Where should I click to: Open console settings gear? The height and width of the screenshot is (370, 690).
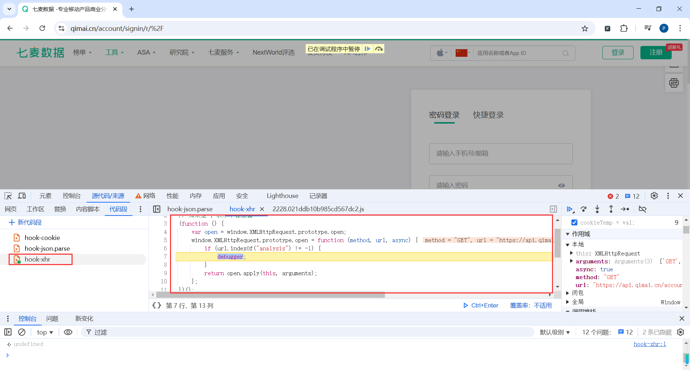(x=680, y=332)
